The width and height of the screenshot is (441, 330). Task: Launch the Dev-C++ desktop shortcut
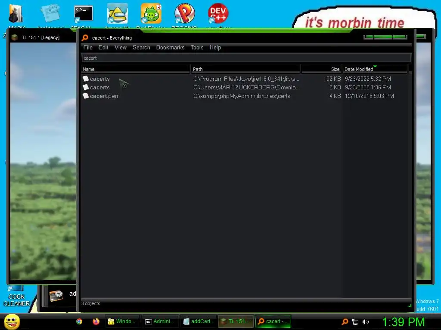[x=218, y=13]
